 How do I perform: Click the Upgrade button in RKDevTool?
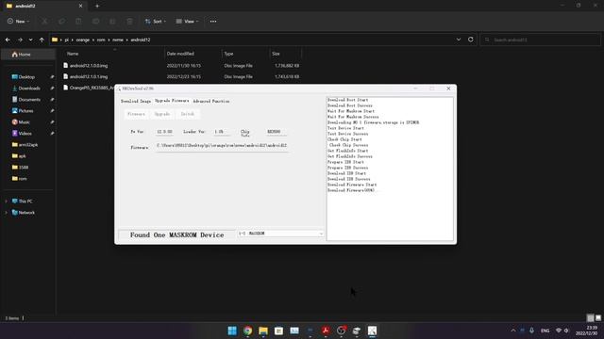[162, 114]
